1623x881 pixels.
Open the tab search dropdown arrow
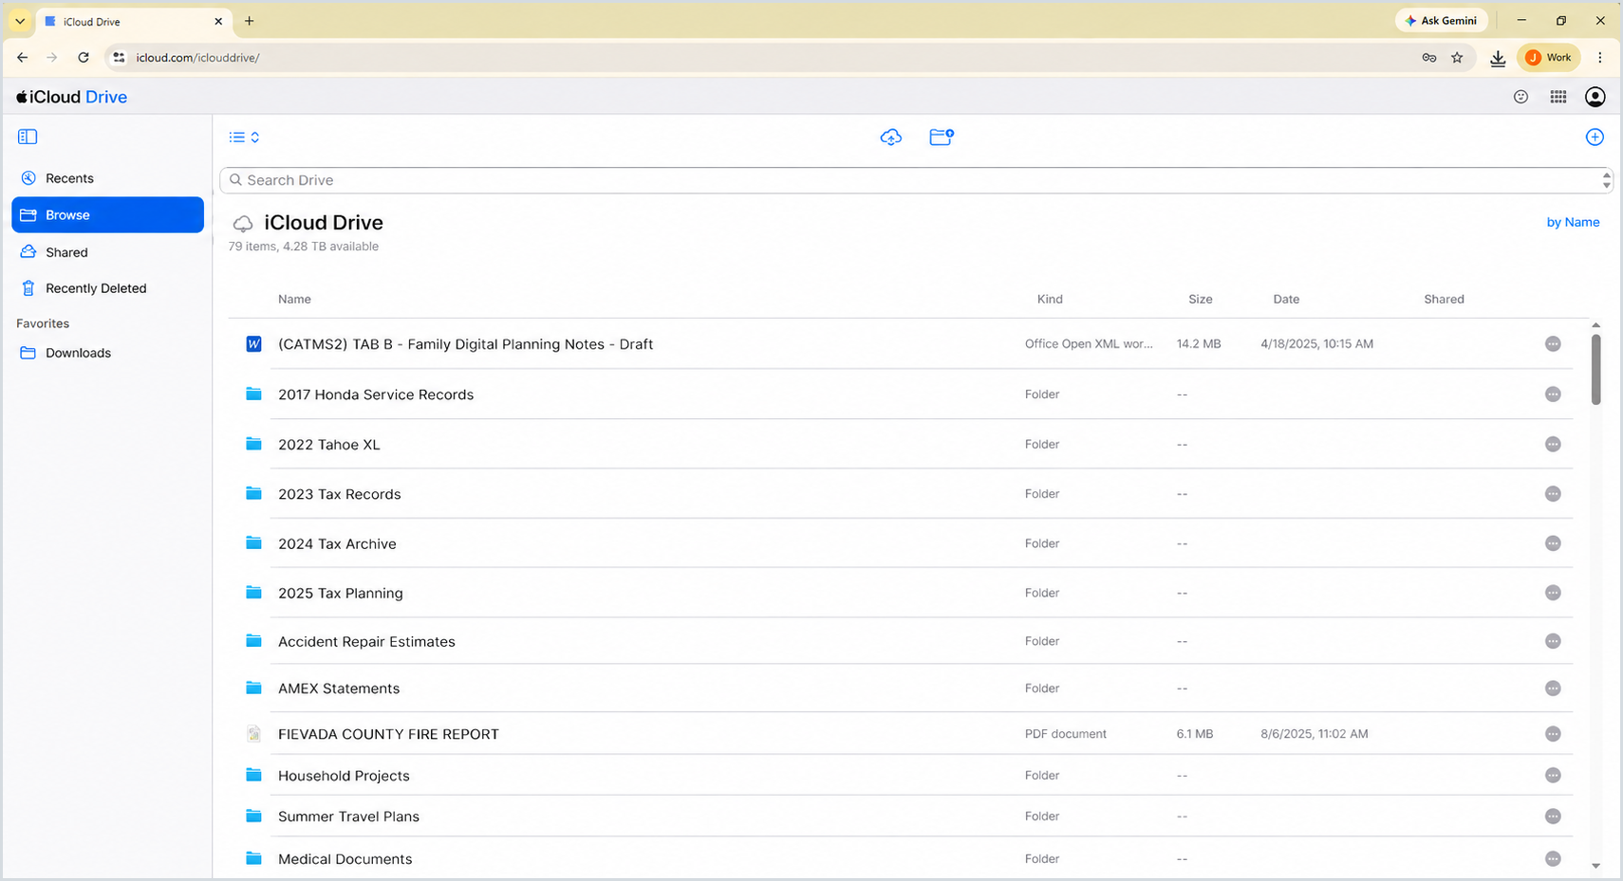tap(20, 21)
